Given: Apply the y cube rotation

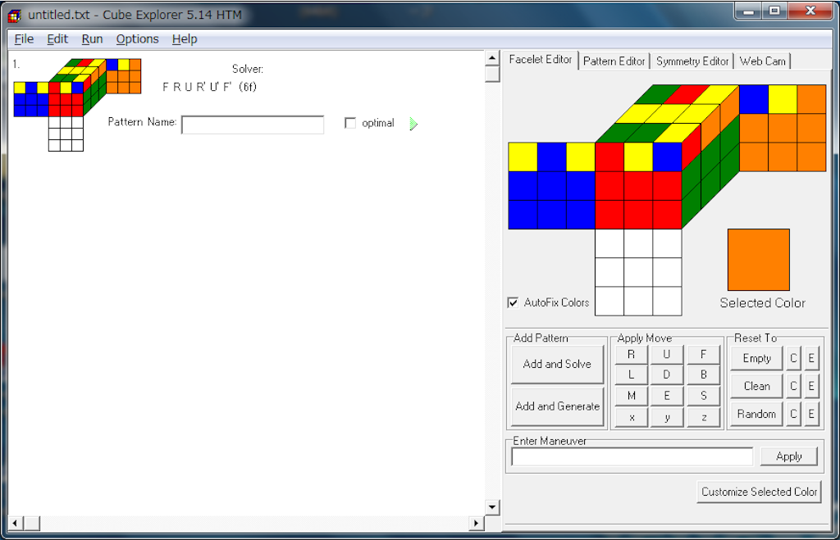Looking at the screenshot, I should click(666, 417).
